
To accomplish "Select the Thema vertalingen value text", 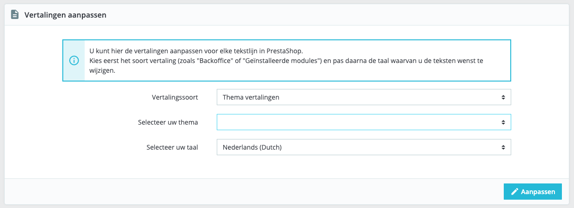I will coord(251,97).
